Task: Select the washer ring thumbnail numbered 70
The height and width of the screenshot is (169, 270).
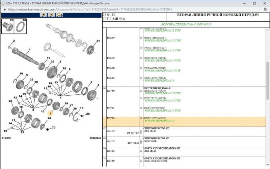Action: (20, 26)
